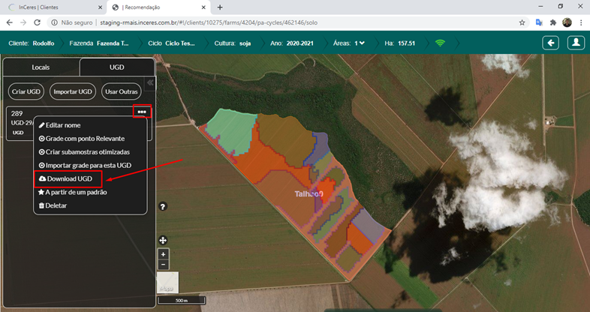
Task: Select A partir de um padrão option
Action: tap(73, 192)
